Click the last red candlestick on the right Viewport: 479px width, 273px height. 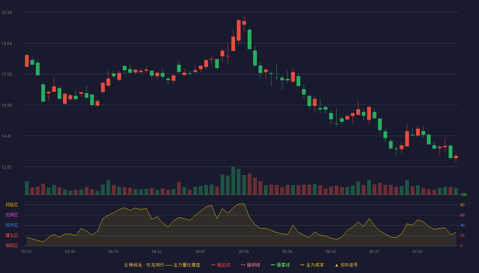pyautogui.click(x=456, y=157)
